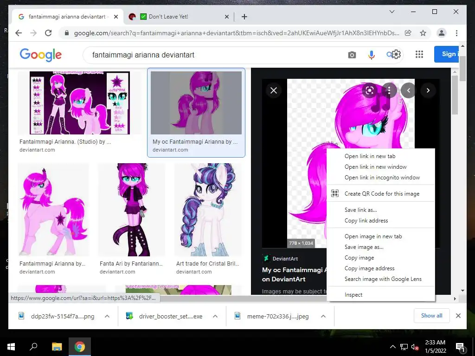Screen dimensions: 475x356
Task: Select Copy image from context menu
Action: coord(381,258)
